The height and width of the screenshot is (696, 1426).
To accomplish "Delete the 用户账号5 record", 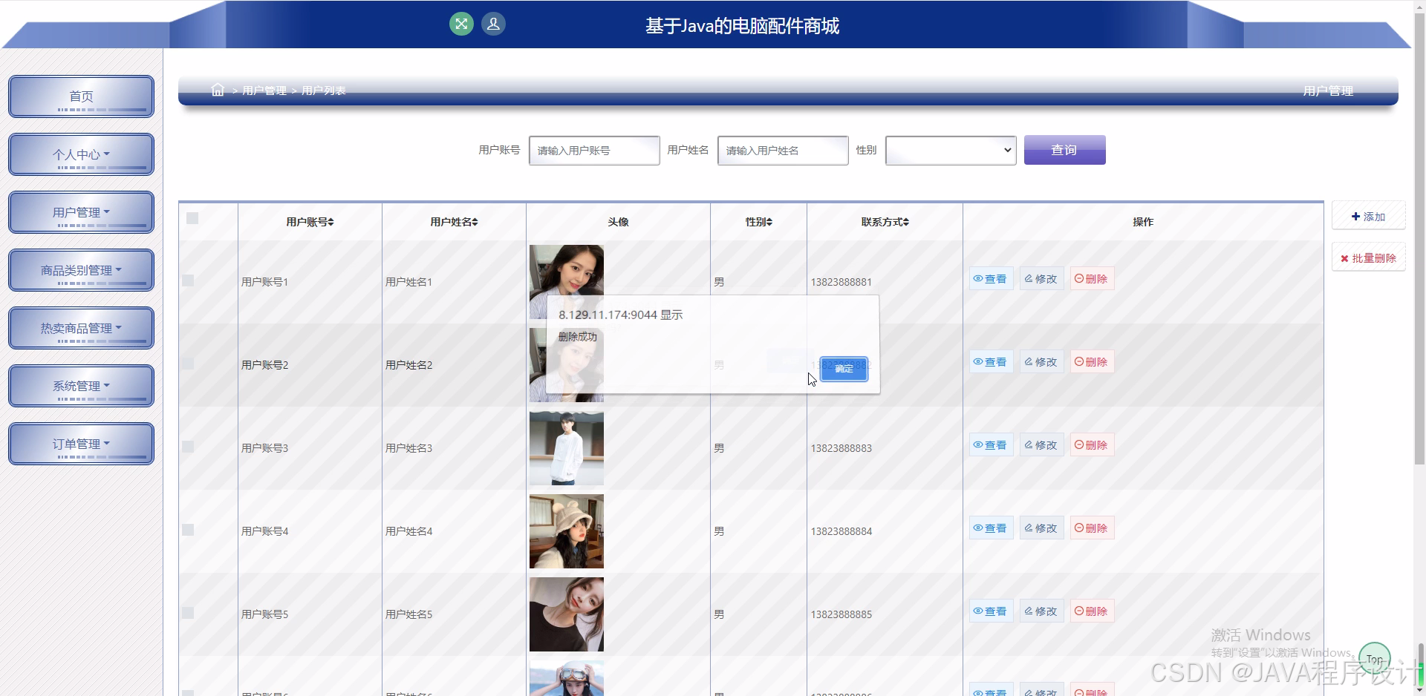I will coord(1092,611).
